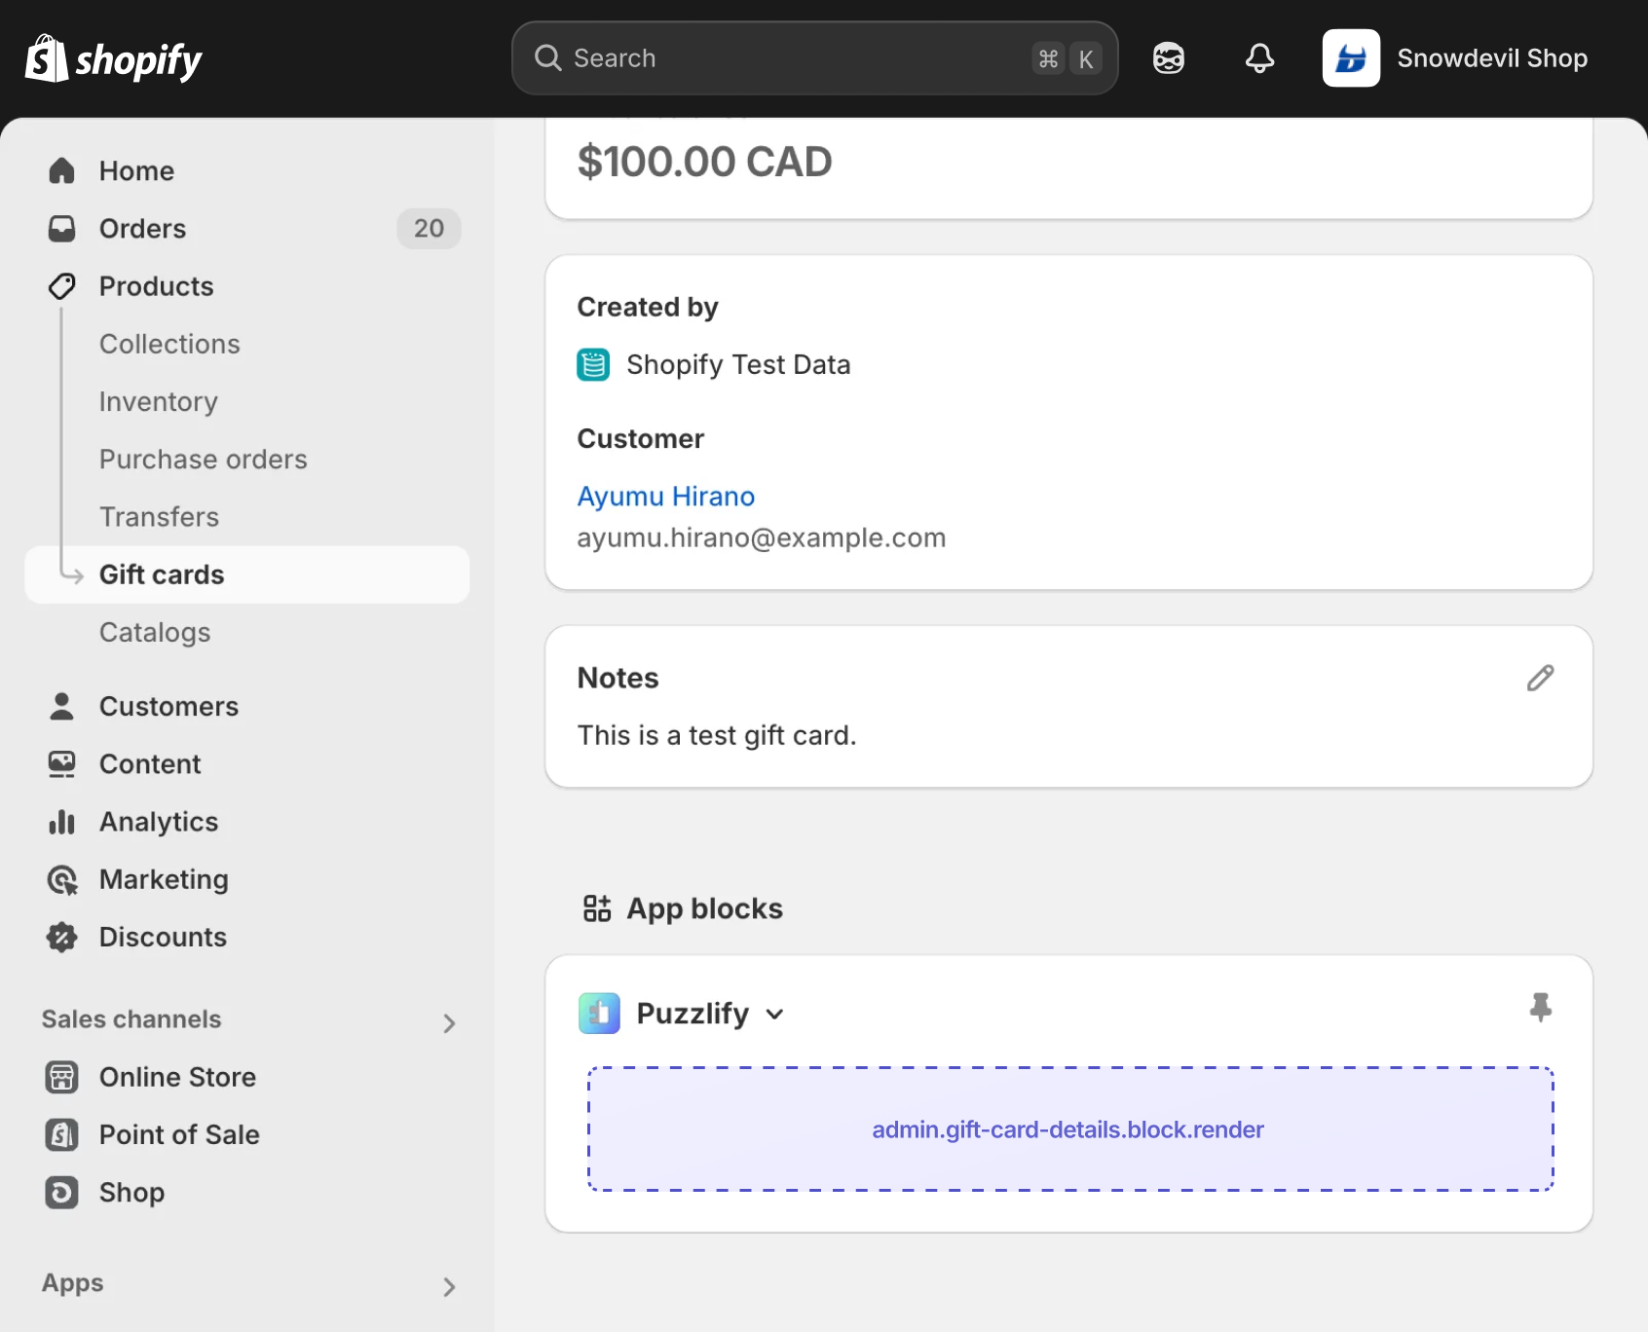1648x1332 pixels.
Task: Click the search magnifier icon
Action: coord(548,58)
